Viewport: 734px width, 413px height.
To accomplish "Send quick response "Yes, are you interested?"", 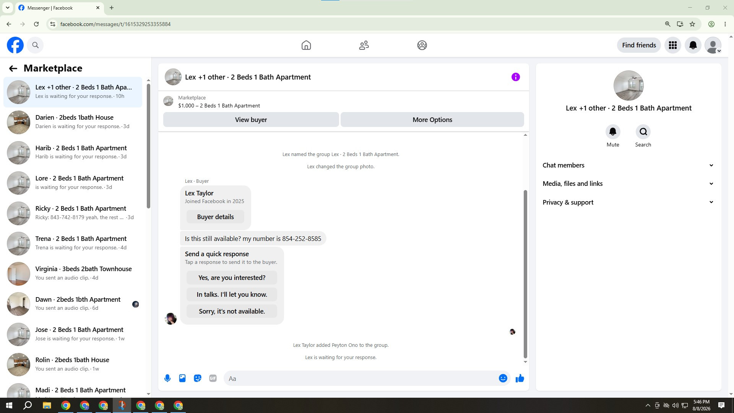I will point(232,278).
